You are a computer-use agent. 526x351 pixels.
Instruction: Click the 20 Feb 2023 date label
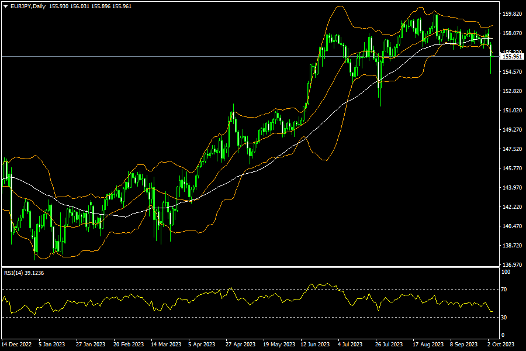pyautogui.click(x=129, y=345)
